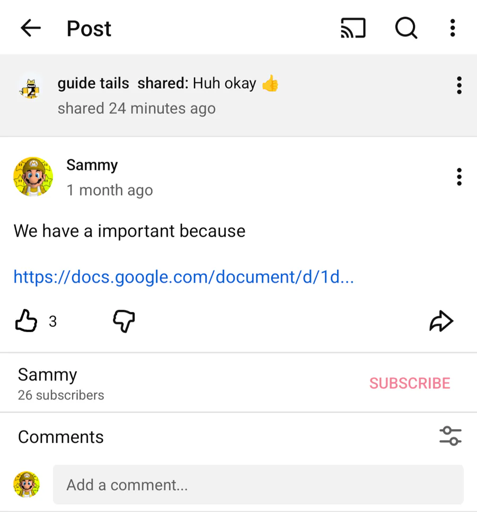Open search with the magnifier icon
The width and height of the screenshot is (477, 512).
tap(406, 28)
